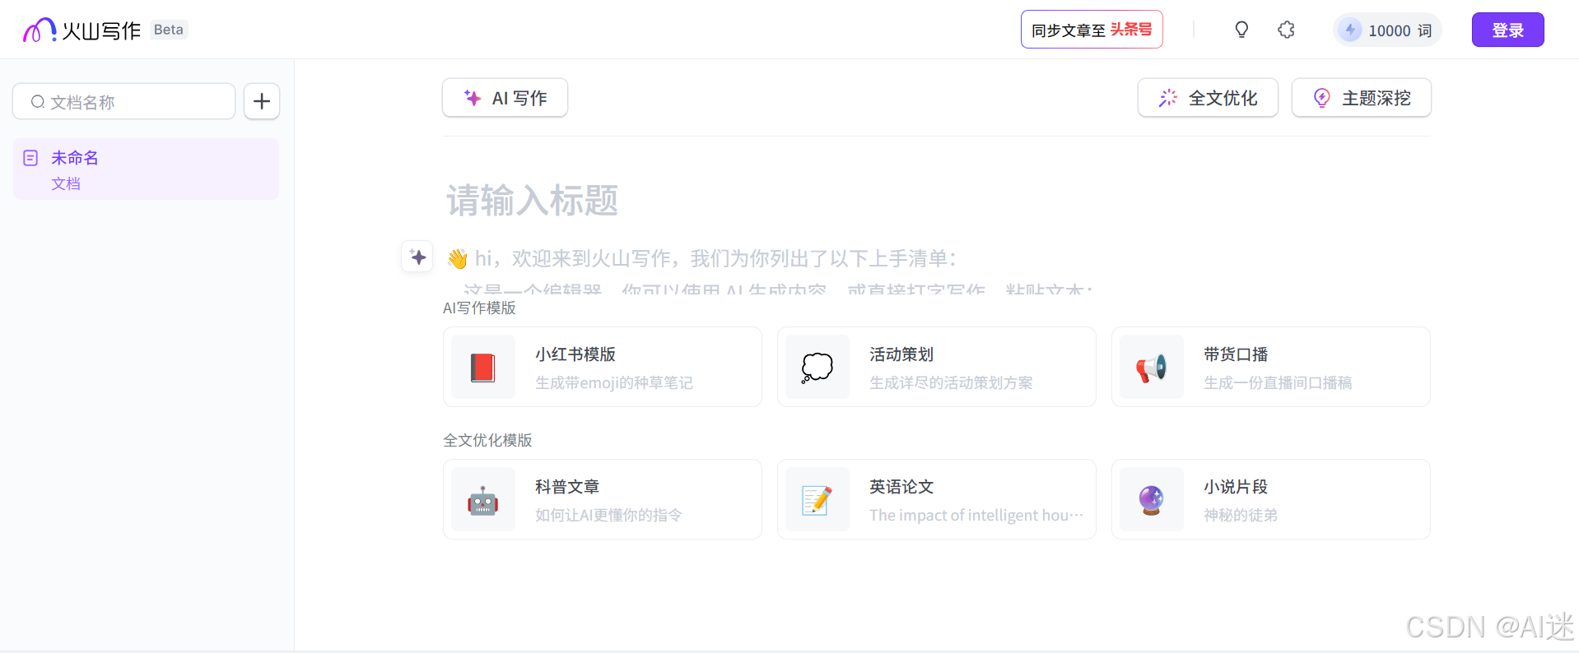1579x653 pixels.
Task: Click 生成带emoji的种草笔记 description text
Action: click(614, 382)
